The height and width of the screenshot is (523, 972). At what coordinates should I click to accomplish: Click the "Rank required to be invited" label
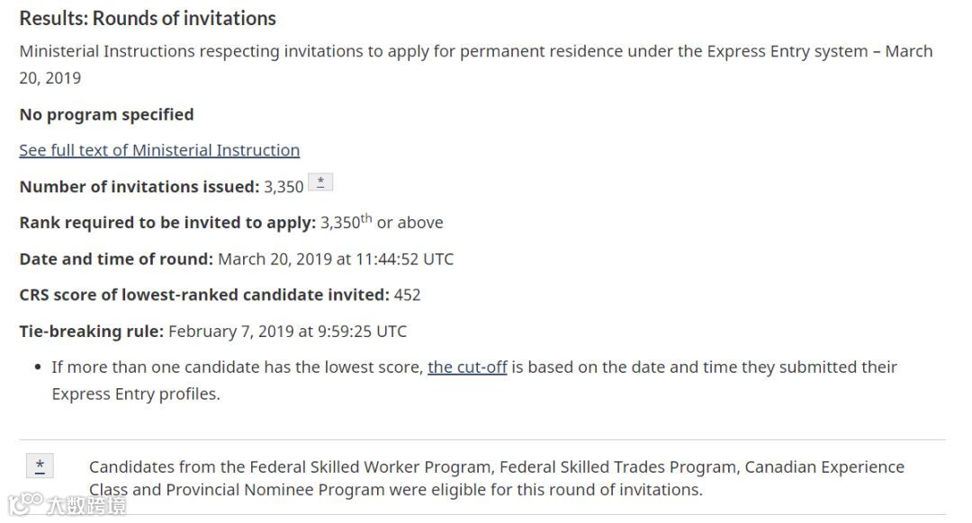166,223
